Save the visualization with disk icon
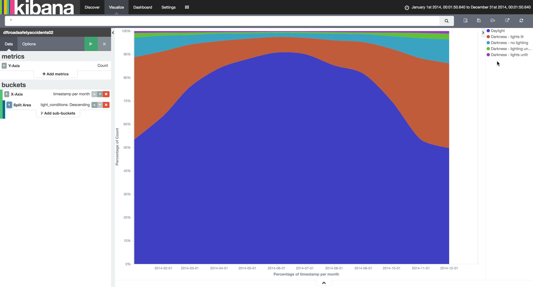Screen dimensions: 533x287 [x=479, y=21]
